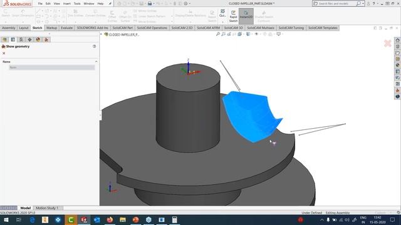Screen dimensions: 401x225
Task: Open SOLIDWORKS Resources home icon in task pane
Action: click(397, 40)
